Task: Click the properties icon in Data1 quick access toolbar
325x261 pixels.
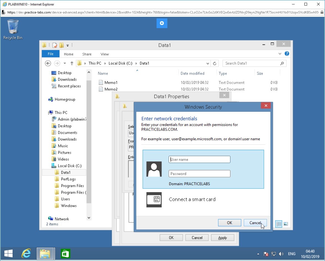Action: click(x=55, y=45)
